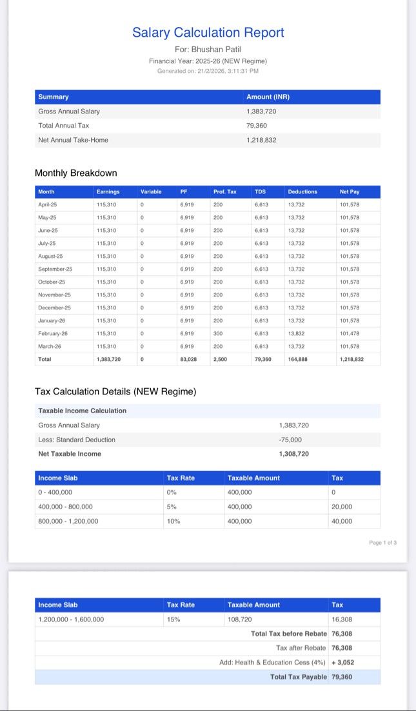The height and width of the screenshot is (711, 416).
Task: Select the February-26 Prof. Tax value 300
Action: [x=218, y=334]
